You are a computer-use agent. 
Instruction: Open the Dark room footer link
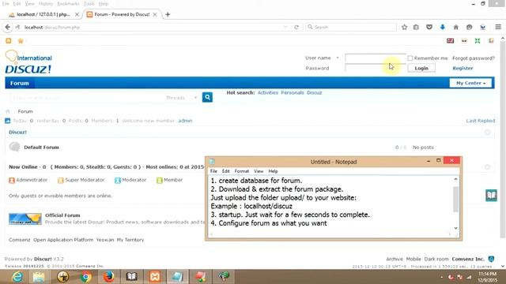(x=436, y=259)
